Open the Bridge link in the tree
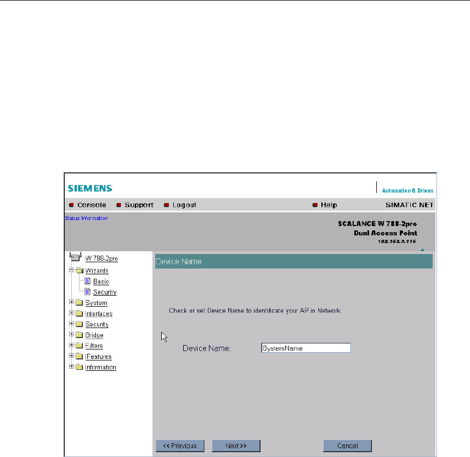Viewport: 470px width, 457px height. click(x=94, y=335)
